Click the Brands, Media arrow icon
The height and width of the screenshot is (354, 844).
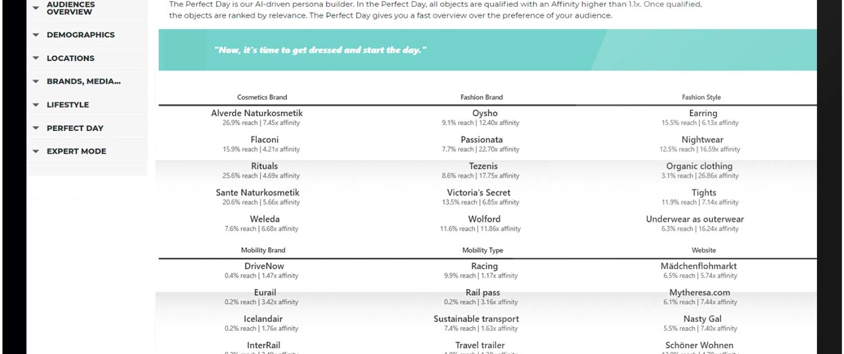pyautogui.click(x=36, y=81)
